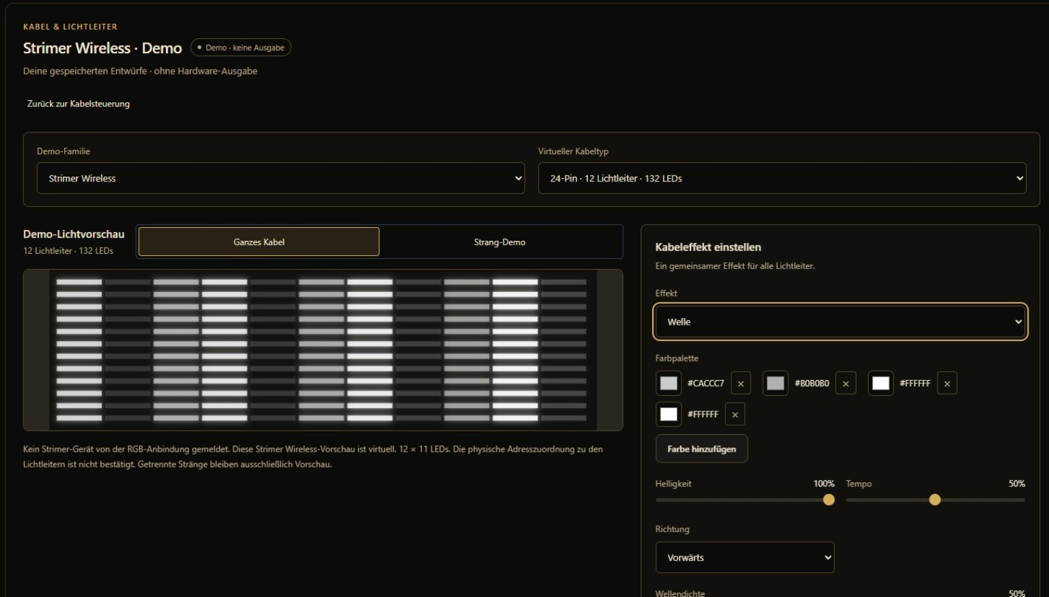
Task: Click the #B0B0B0 hex value text
Action: (x=812, y=383)
